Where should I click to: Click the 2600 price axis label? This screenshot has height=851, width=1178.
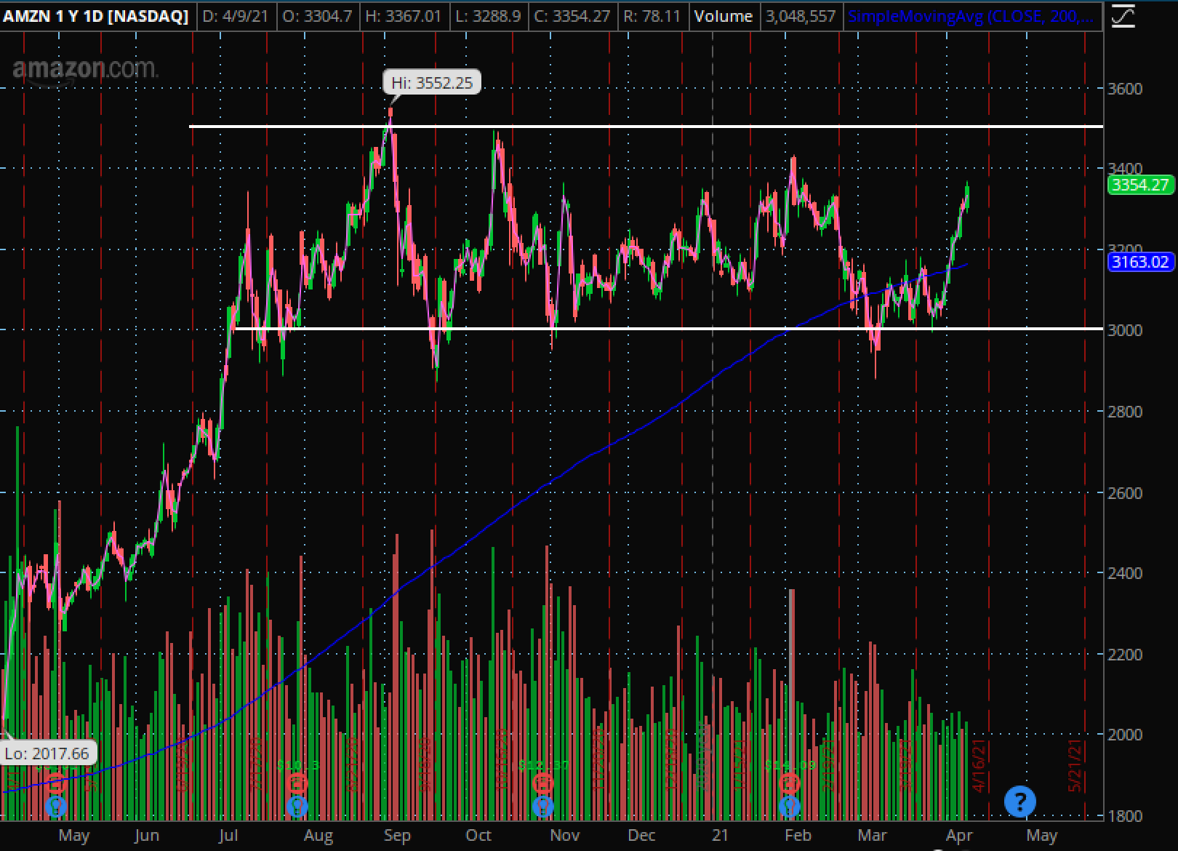pos(1125,493)
